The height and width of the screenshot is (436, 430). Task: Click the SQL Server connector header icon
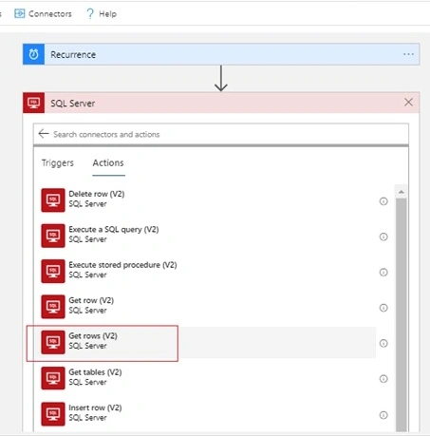[x=33, y=103]
